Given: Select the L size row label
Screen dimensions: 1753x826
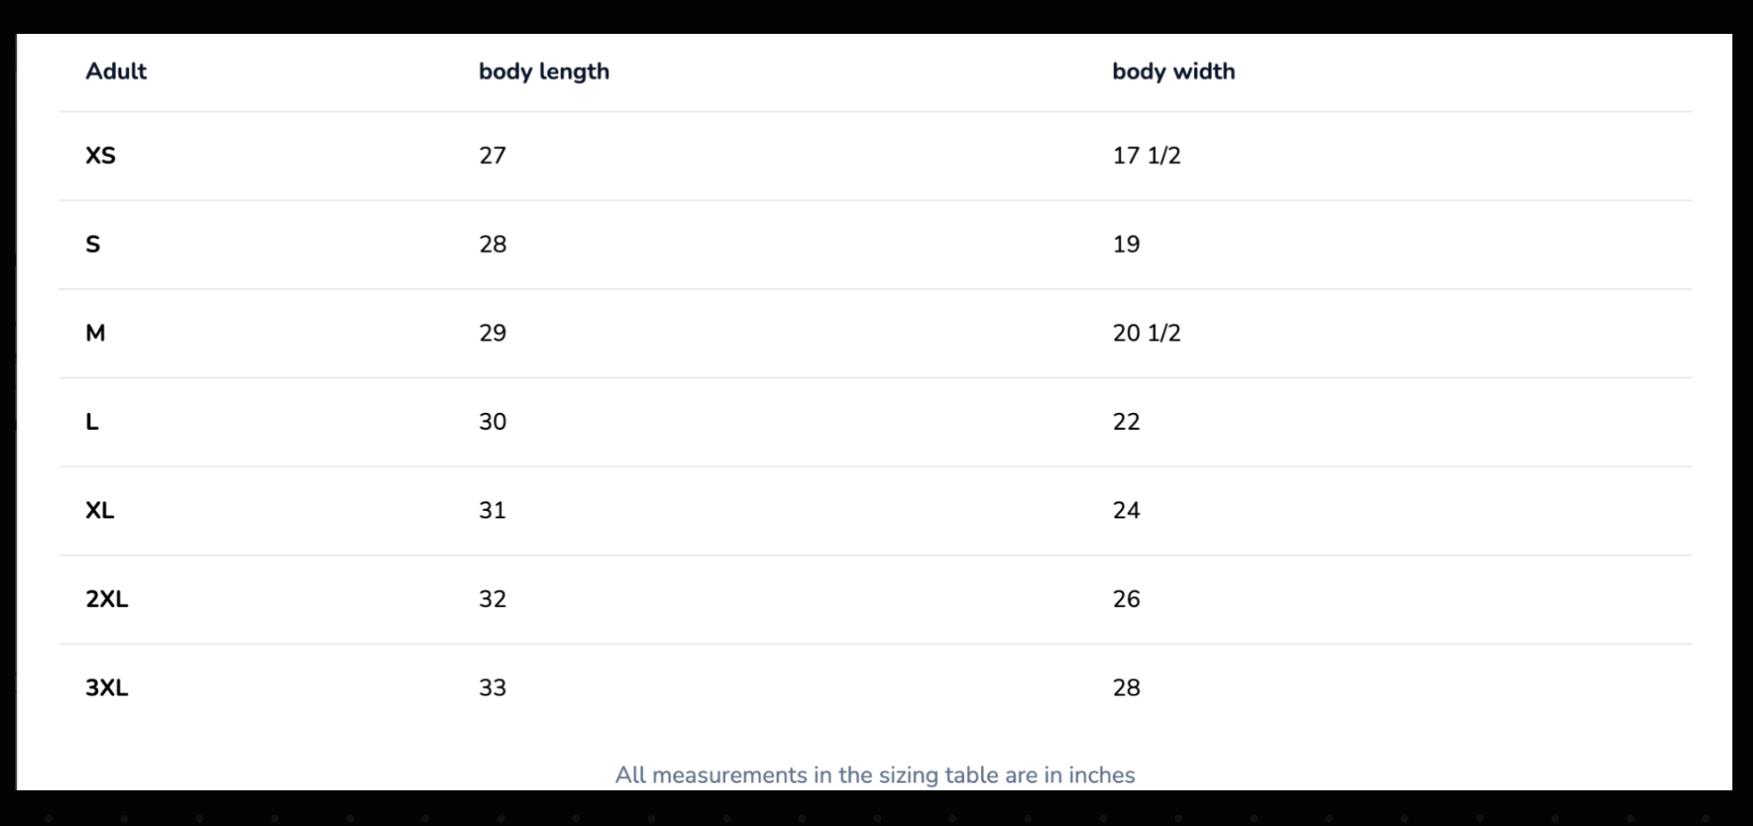Looking at the screenshot, I should pyautogui.click(x=92, y=421).
